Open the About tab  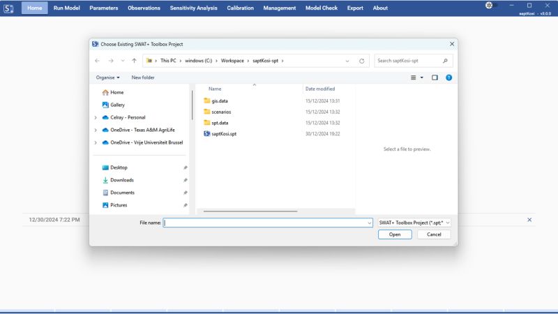(380, 8)
